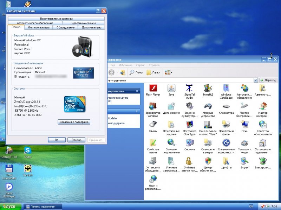Open Fonts (Шрифты) folder
The width and height of the screenshot is (281, 210).
click(x=226, y=163)
